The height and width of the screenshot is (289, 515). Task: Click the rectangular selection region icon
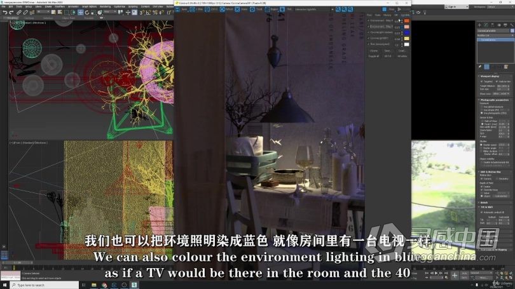pos(66,13)
